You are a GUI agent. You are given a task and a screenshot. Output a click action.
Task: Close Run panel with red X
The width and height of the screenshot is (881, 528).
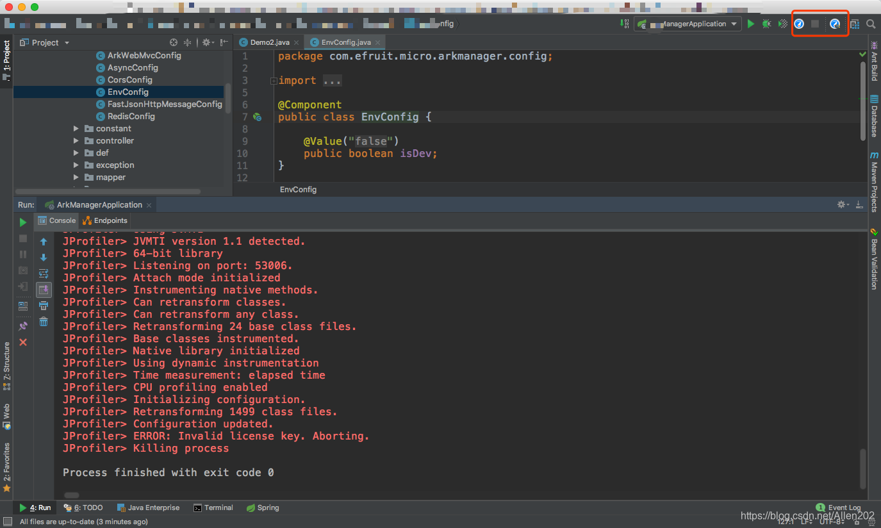(x=23, y=343)
